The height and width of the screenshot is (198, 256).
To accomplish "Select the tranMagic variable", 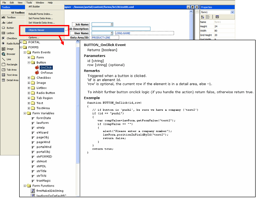I will (43, 181).
